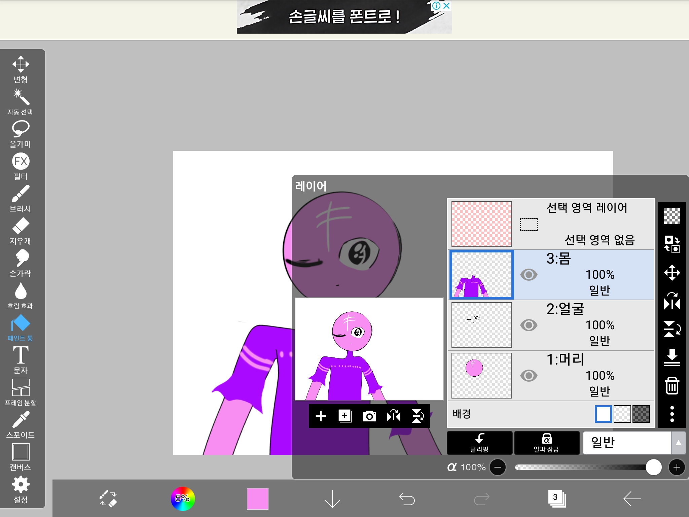Viewport: 689px width, 517px height.
Task: Select dark transparent background option
Action: 641,414
